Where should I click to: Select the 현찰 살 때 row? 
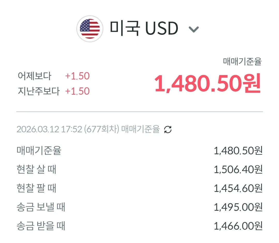point(140,169)
